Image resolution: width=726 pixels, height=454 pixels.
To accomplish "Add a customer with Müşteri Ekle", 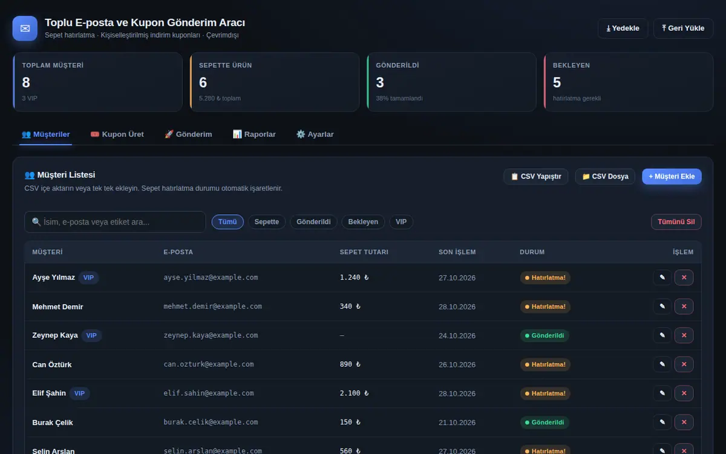I will [672, 177].
